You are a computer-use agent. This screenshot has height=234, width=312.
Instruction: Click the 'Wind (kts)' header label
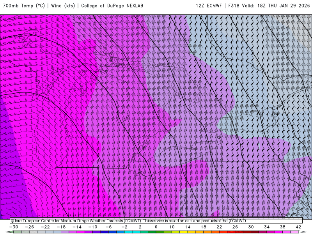[x=63, y=6]
